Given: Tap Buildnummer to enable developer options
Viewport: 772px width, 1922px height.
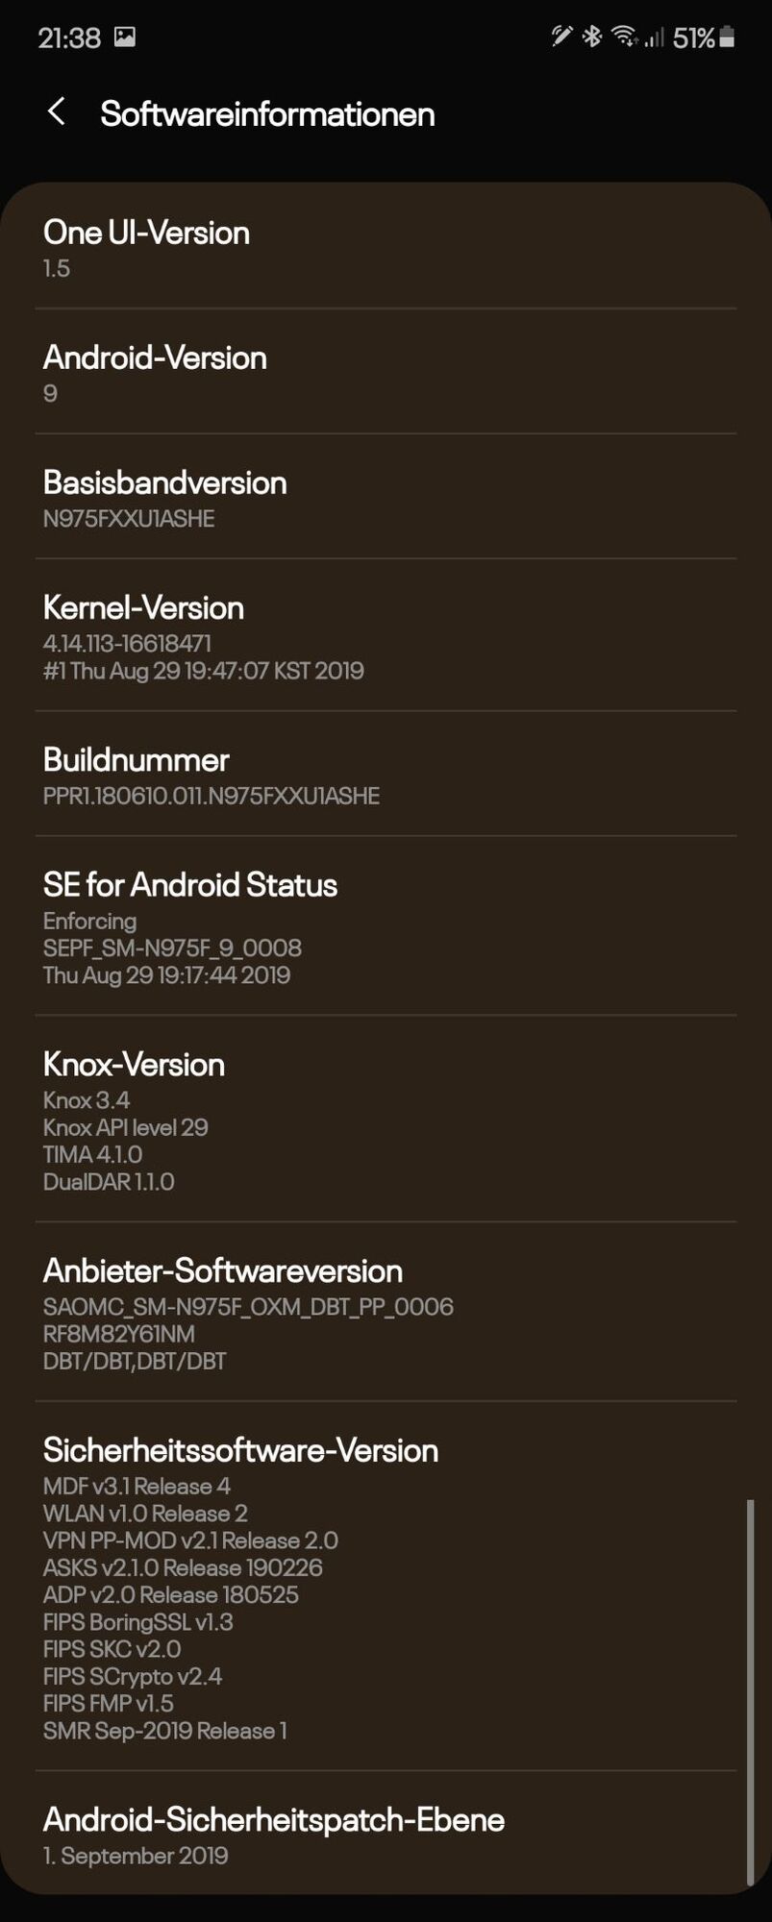Looking at the screenshot, I should pyautogui.click(x=386, y=775).
